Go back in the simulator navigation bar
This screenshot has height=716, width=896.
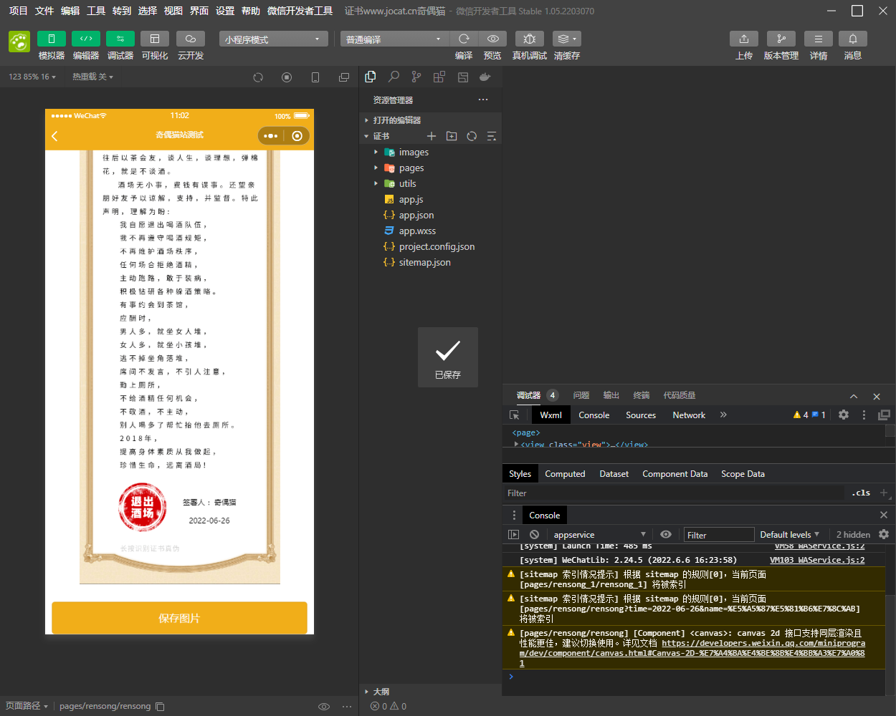(x=54, y=135)
